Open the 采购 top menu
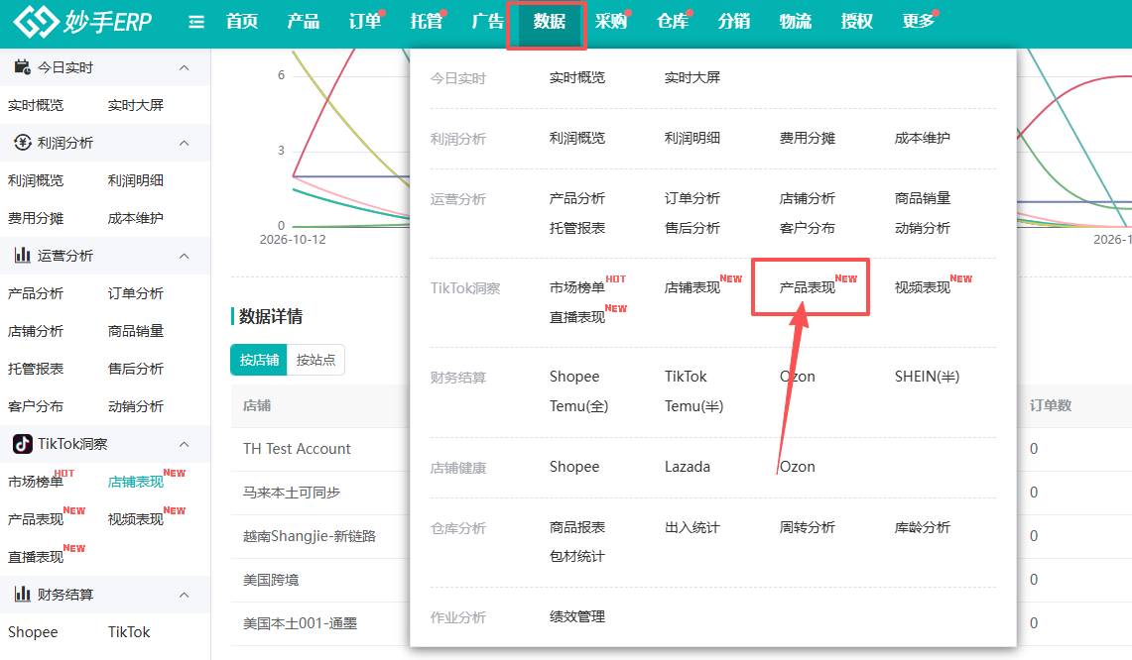Image resolution: width=1132 pixels, height=660 pixels. click(611, 22)
